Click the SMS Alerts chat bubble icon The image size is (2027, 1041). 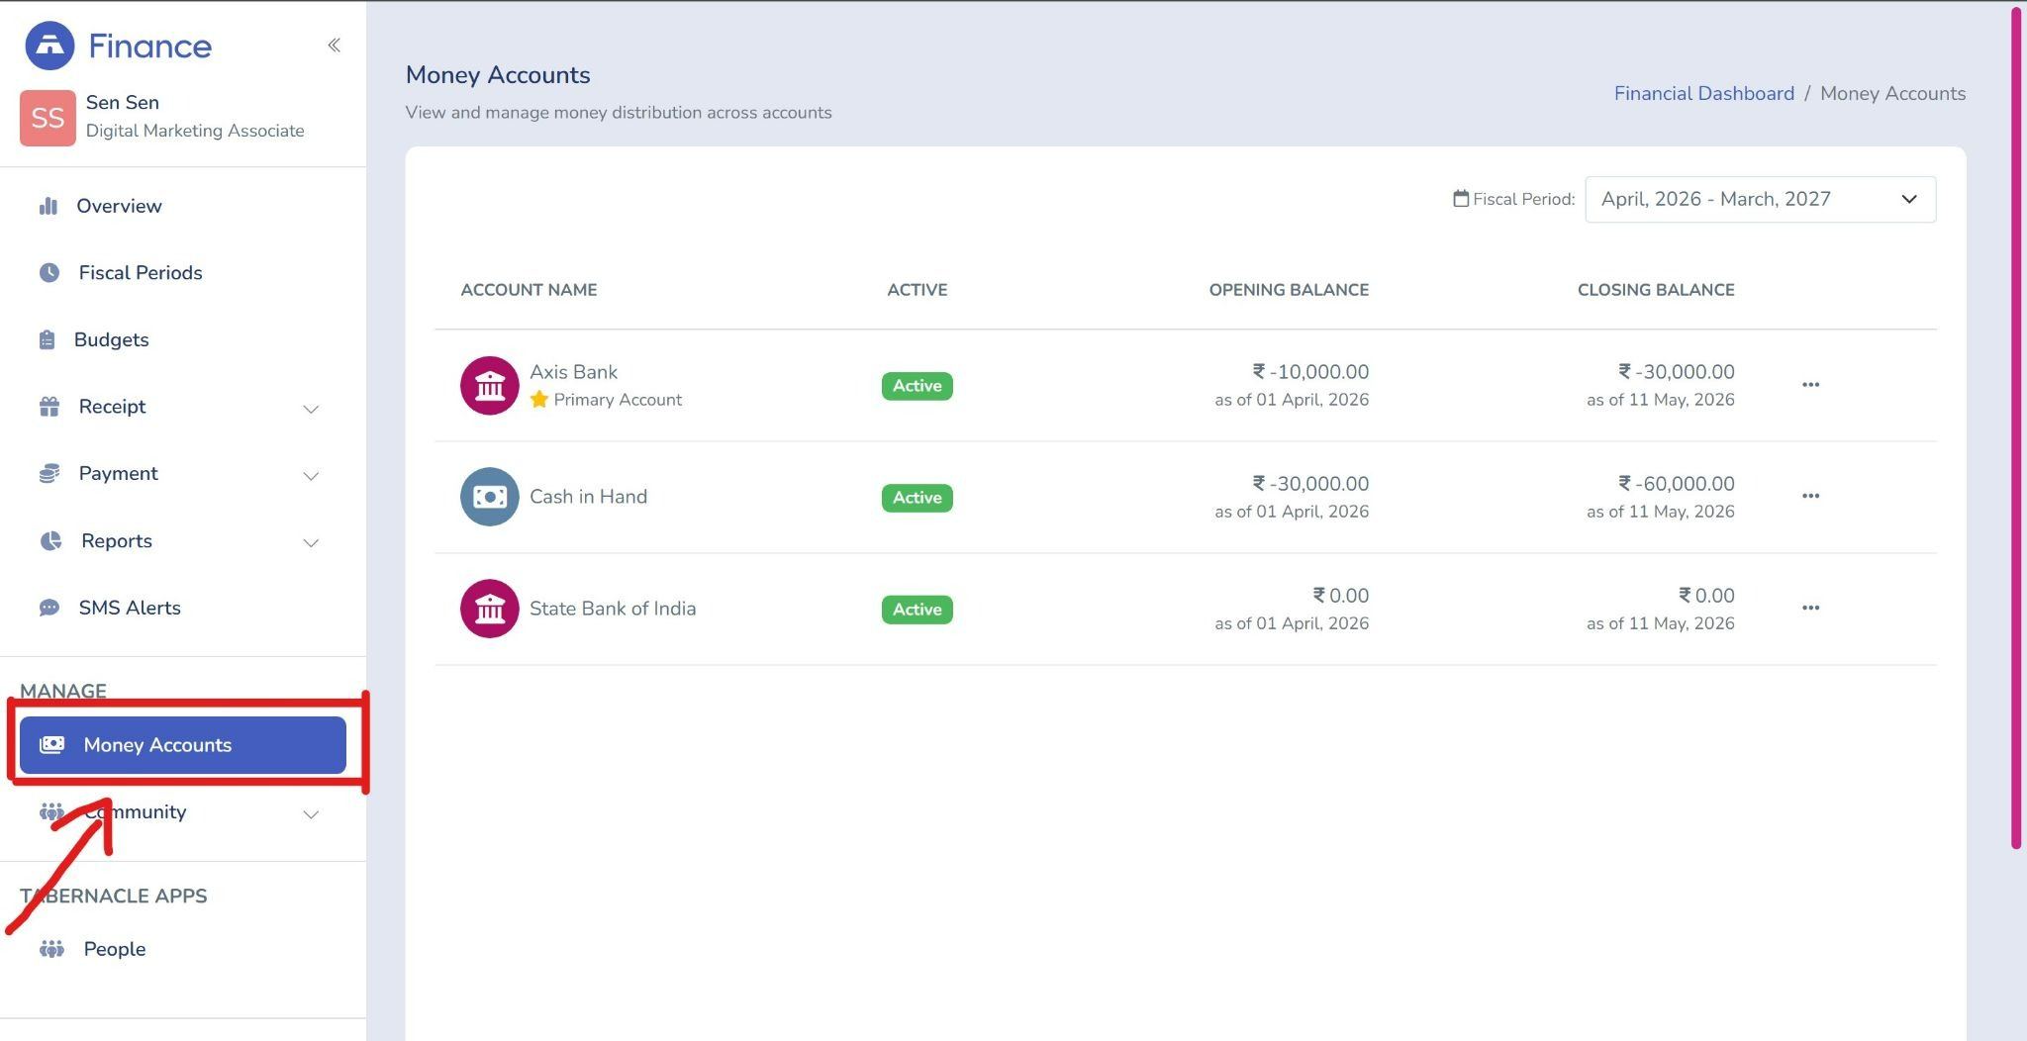49,608
